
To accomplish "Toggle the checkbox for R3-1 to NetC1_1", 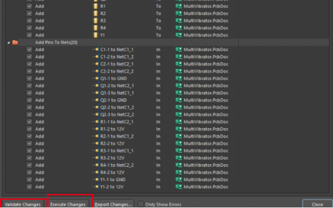I will [29, 151].
